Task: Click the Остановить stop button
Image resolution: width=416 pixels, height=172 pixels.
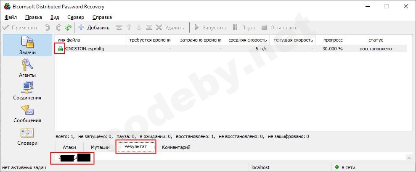Action: tap(279, 28)
